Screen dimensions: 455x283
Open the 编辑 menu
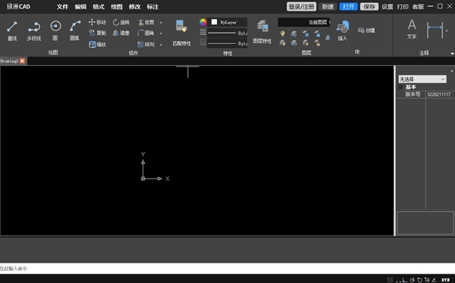(x=80, y=7)
